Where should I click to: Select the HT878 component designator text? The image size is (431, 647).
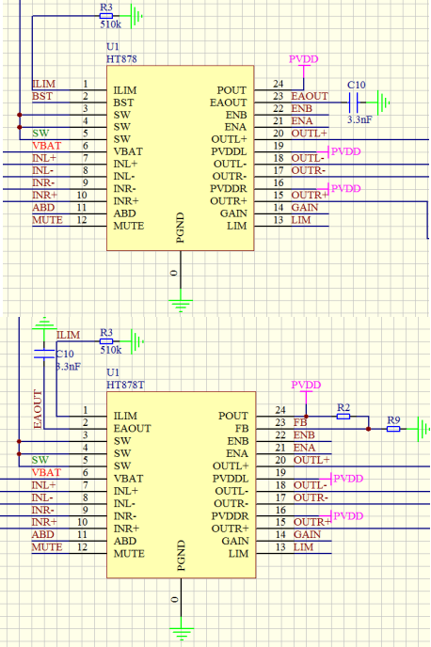tap(121, 59)
